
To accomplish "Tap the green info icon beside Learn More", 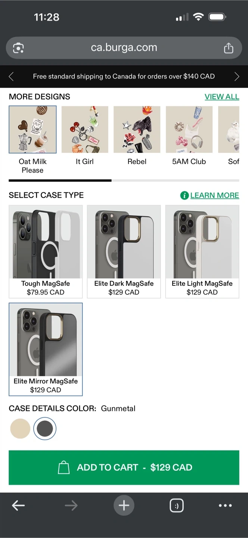I will tap(184, 195).
